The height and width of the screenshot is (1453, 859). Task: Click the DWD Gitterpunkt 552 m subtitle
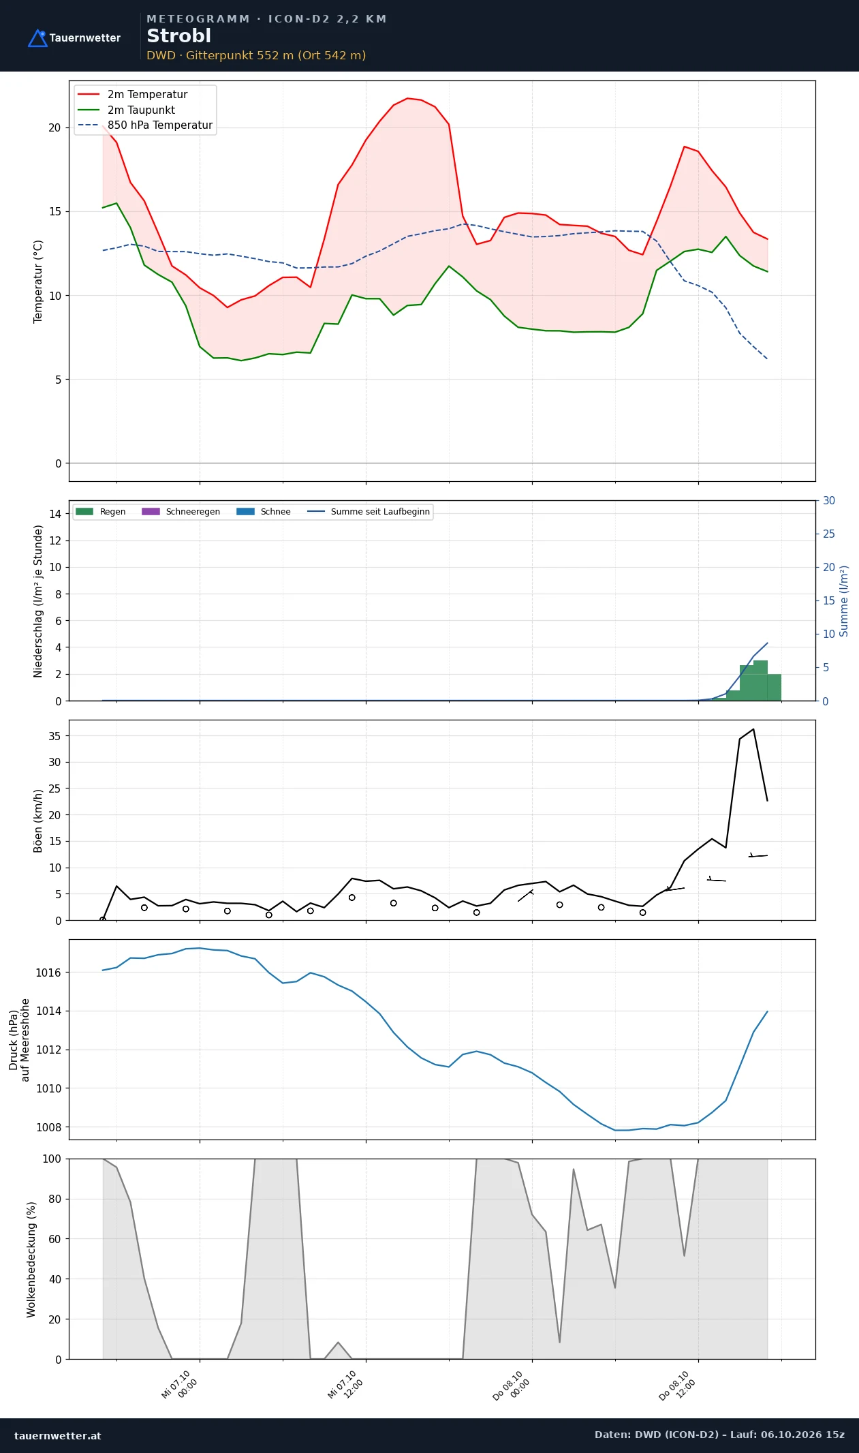tap(256, 55)
